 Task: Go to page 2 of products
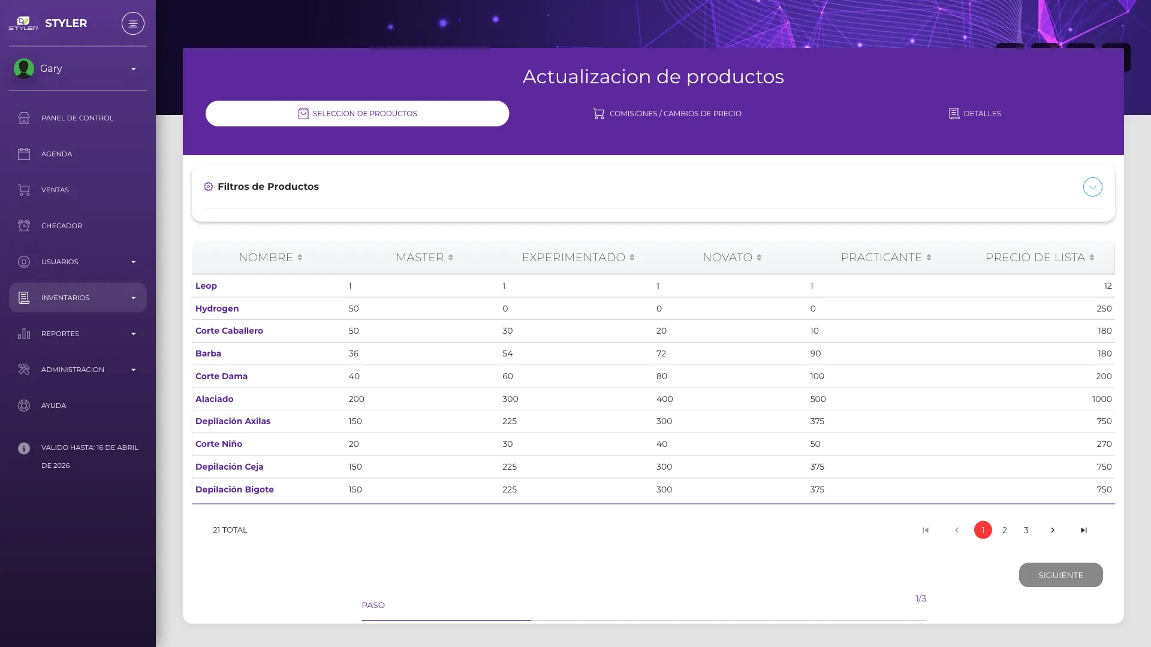tap(1004, 530)
